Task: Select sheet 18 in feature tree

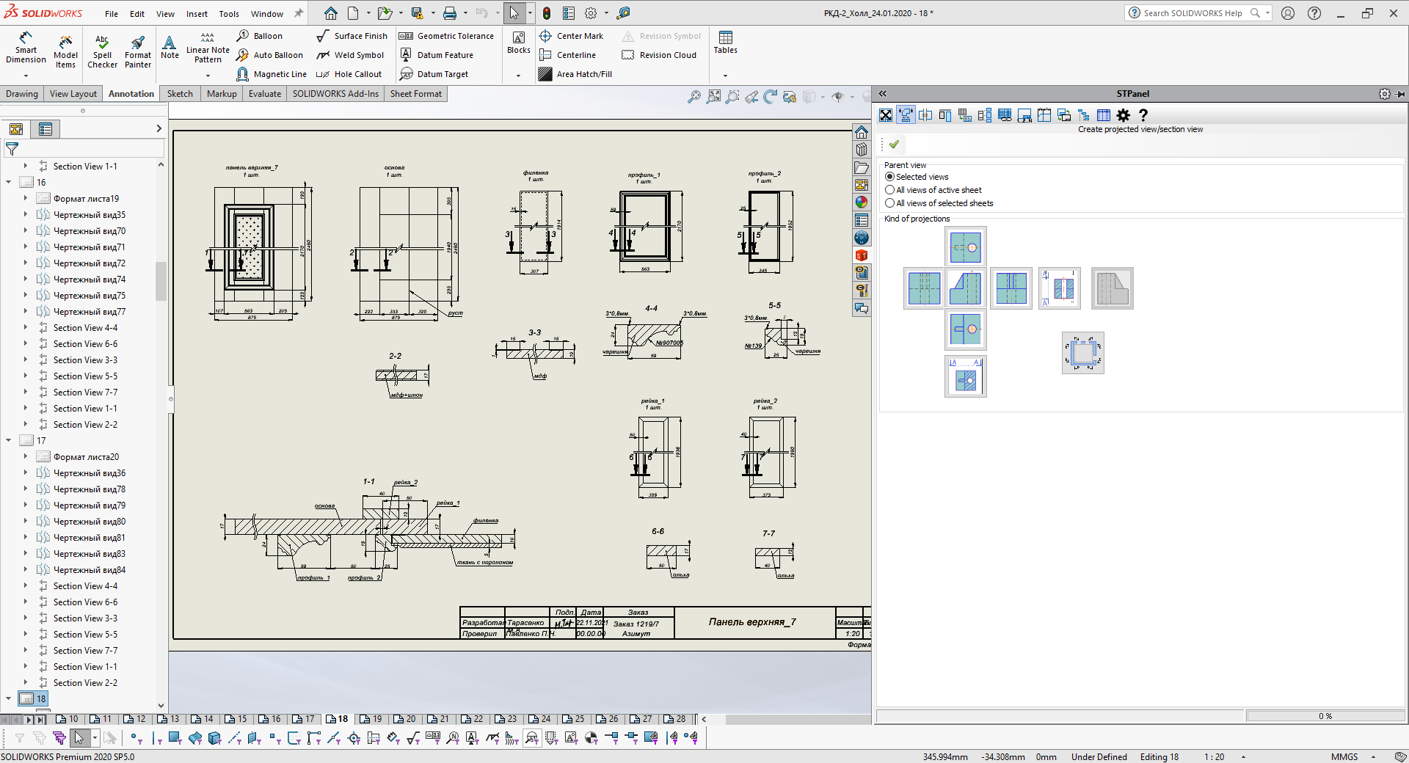Action: coord(34,699)
